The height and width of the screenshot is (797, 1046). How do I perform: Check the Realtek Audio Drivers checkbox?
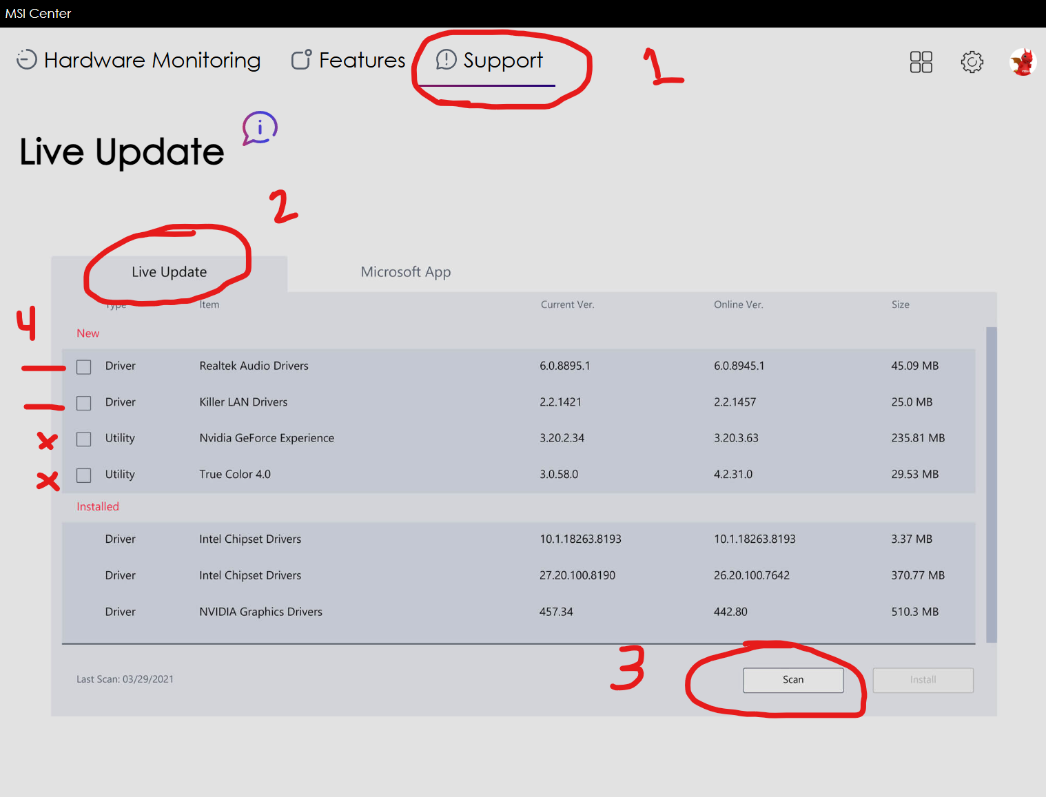[84, 367]
